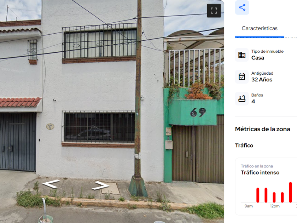Click the calendar icon beside Antigüedad
This screenshot has height=223, width=297.
pyautogui.click(x=242, y=76)
